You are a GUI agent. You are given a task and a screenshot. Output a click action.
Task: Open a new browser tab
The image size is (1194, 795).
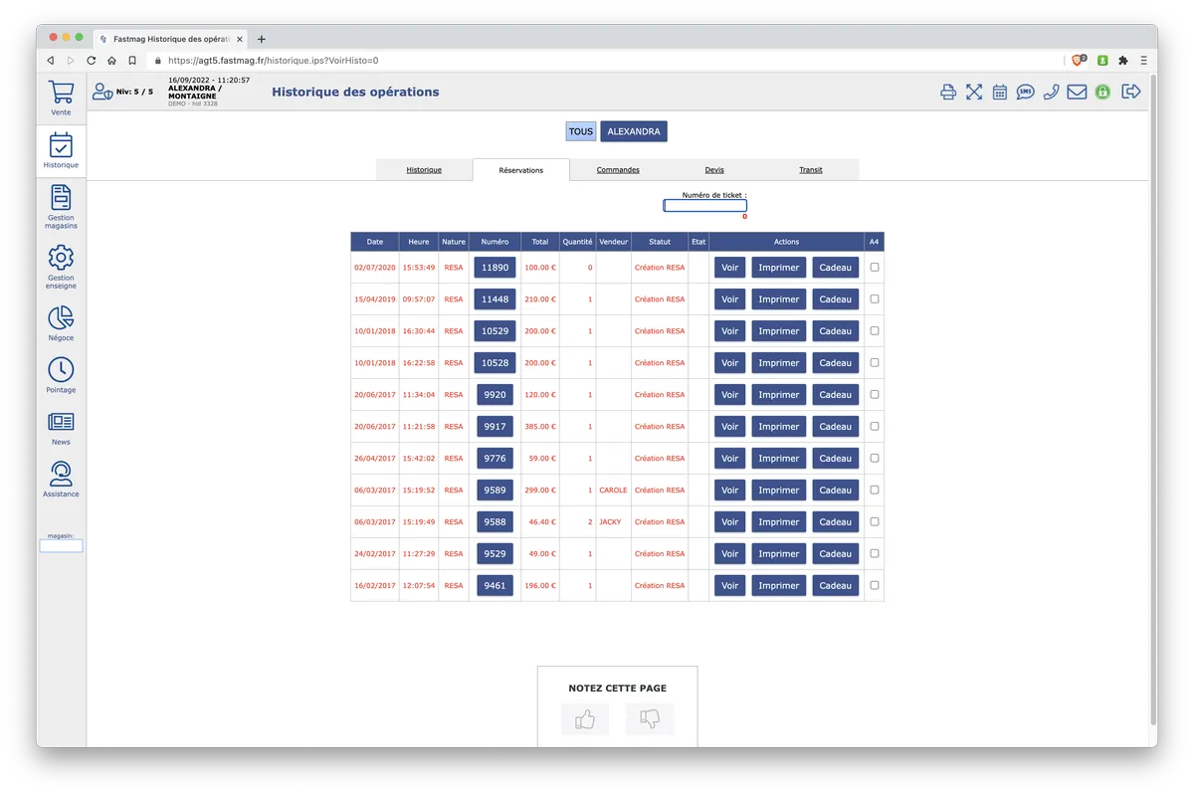coord(262,39)
